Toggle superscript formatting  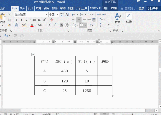pyautogui.click(x=45, y=20)
